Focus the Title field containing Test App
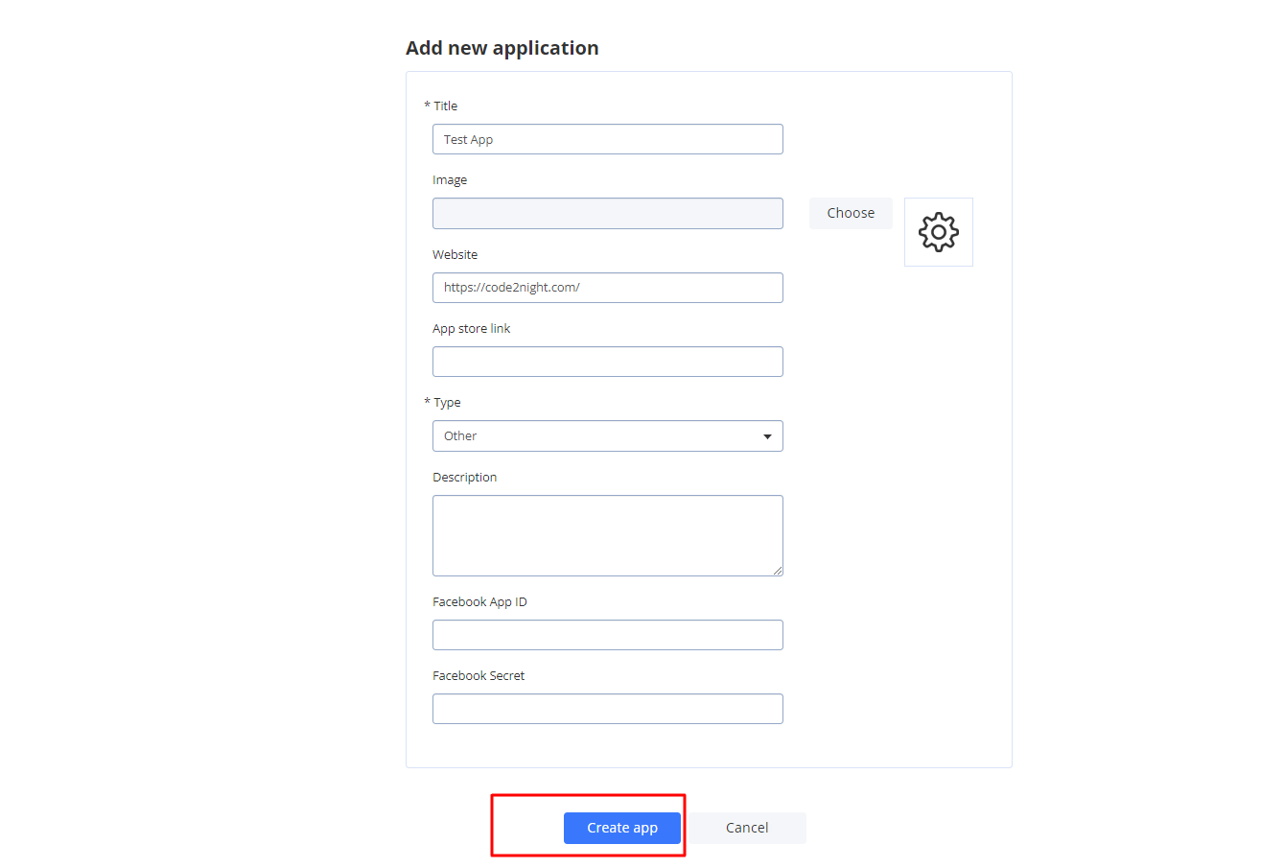This screenshot has width=1284, height=868. tap(608, 139)
